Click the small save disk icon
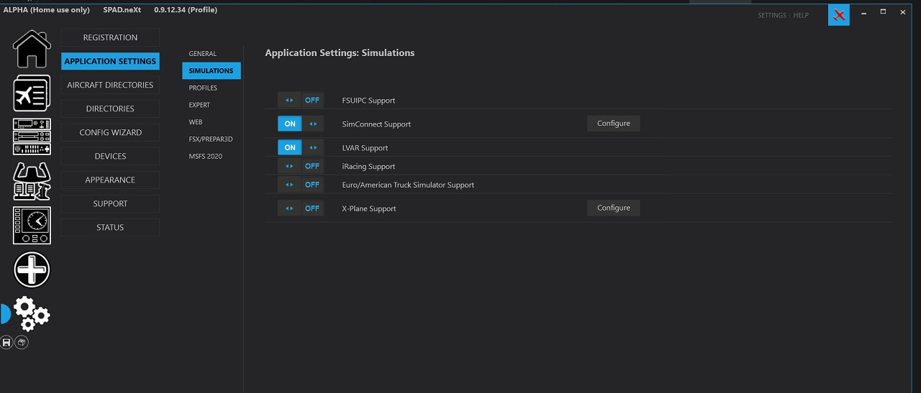921x393 pixels. pos(6,343)
